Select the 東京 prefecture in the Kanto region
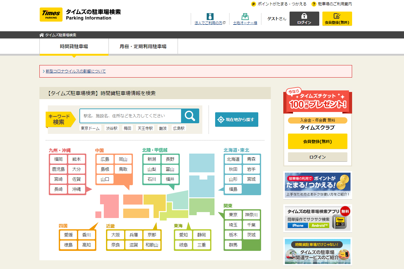The width and height of the screenshot is (404, 269). click(233, 215)
